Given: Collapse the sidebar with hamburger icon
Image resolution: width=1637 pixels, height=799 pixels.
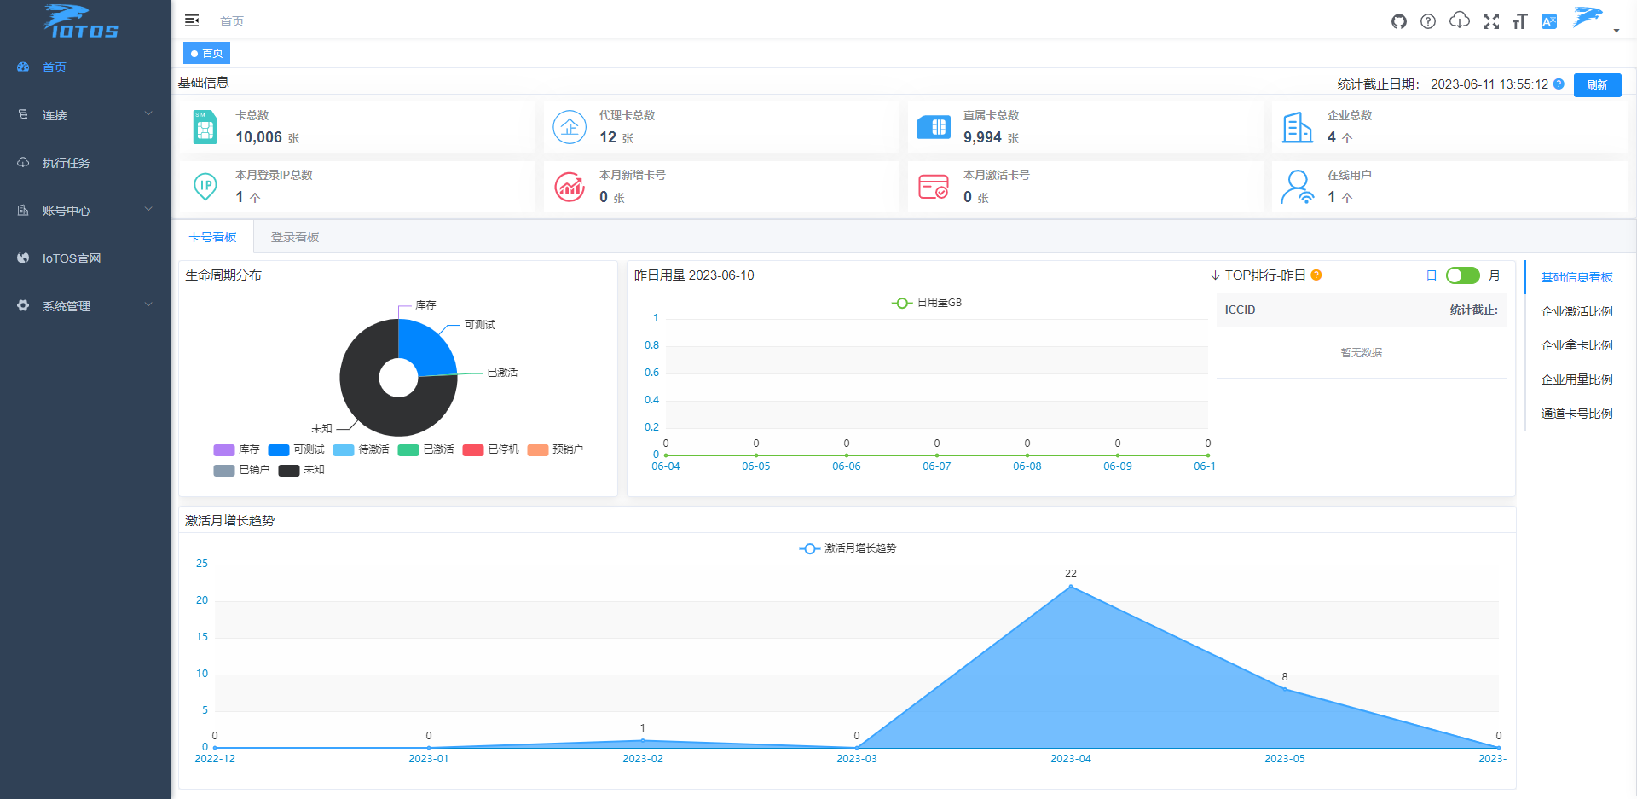Looking at the screenshot, I should tap(192, 20).
